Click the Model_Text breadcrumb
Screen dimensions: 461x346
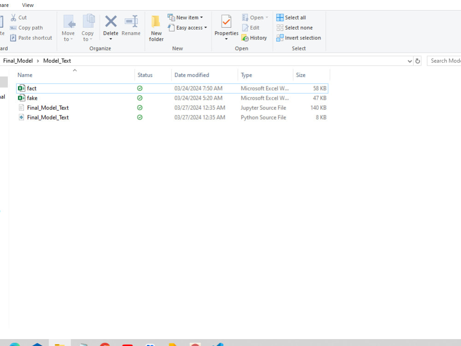pos(57,61)
